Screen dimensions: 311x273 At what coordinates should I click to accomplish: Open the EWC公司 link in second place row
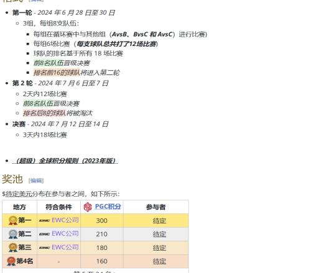tap(65, 233)
